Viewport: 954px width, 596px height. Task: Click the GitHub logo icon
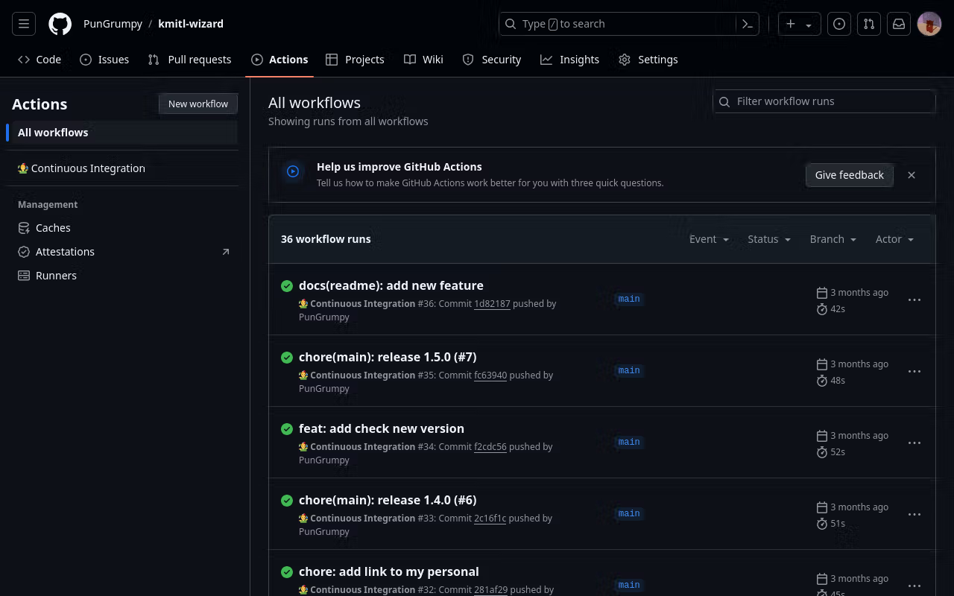(60, 24)
